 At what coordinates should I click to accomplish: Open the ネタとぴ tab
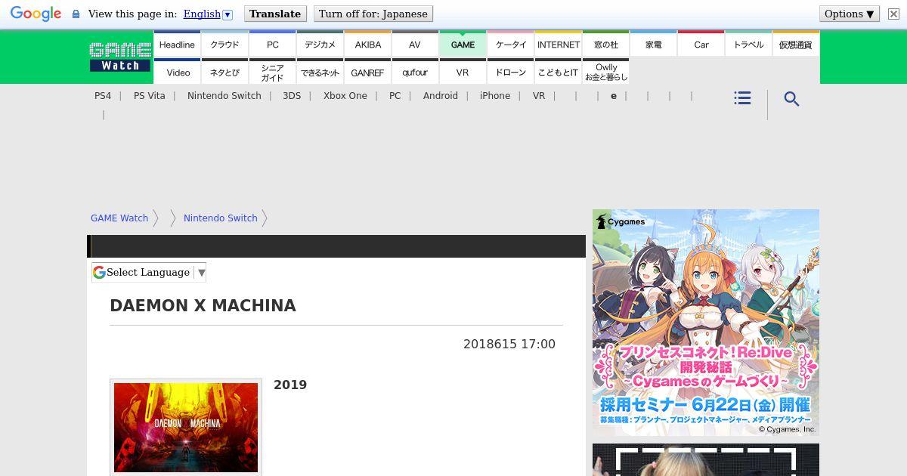(x=224, y=73)
